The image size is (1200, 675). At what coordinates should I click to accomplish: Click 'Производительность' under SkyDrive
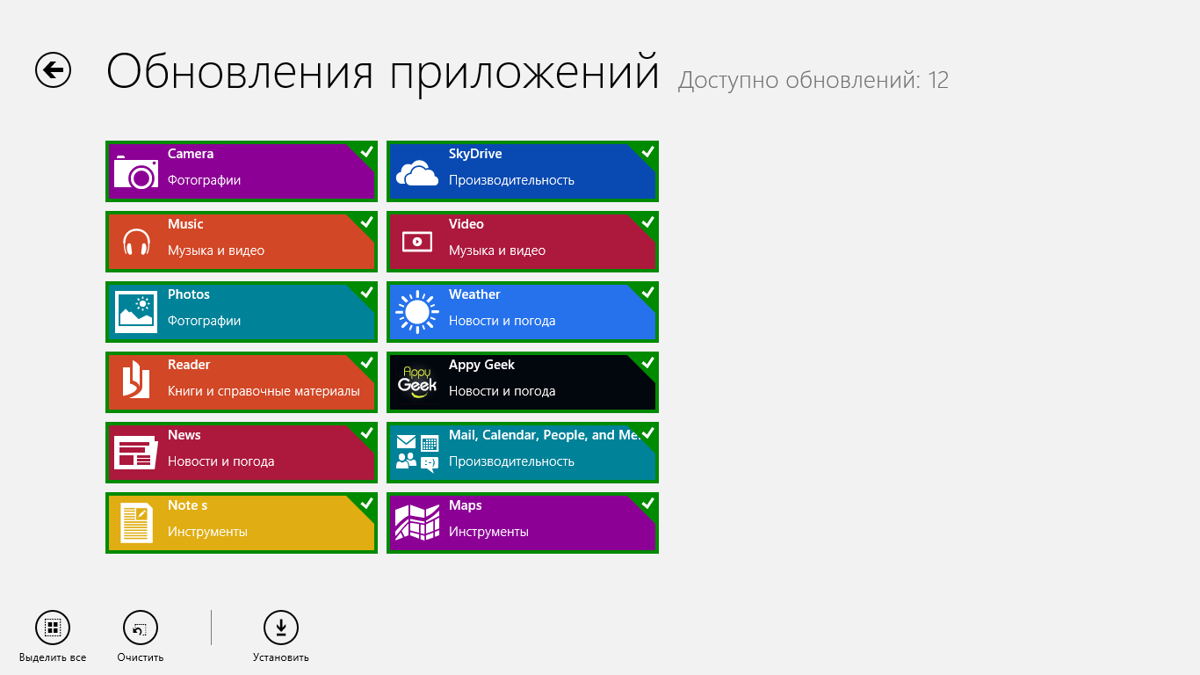point(511,180)
